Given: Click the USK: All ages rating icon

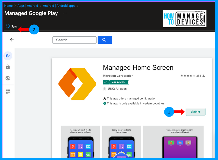Looking at the screenshot, I should pos(104,89).
